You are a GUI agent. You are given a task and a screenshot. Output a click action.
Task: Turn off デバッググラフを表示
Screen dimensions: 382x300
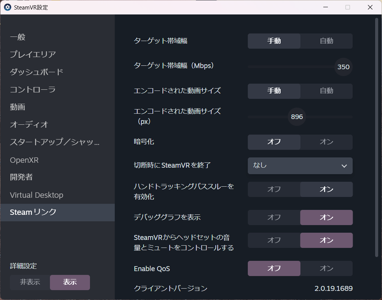click(x=274, y=217)
